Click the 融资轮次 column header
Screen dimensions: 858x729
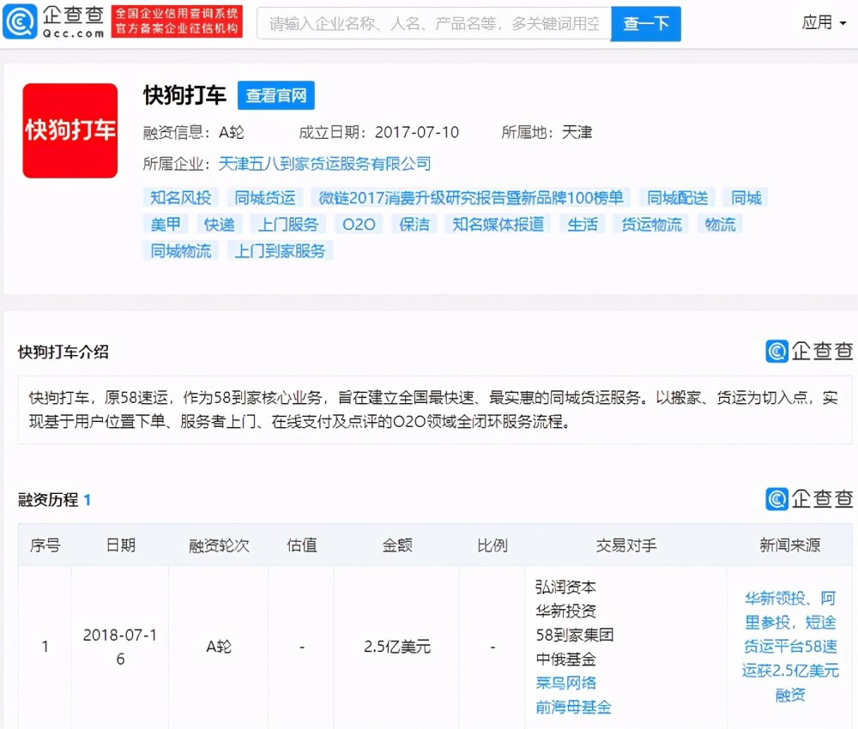click(219, 545)
